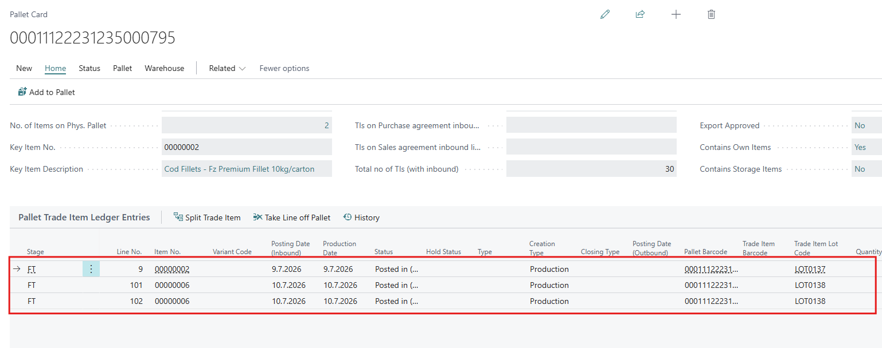Image resolution: width=882 pixels, height=348 pixels.
Task: Click the Take Line off Pallet icon
Action: pos(257,217)
